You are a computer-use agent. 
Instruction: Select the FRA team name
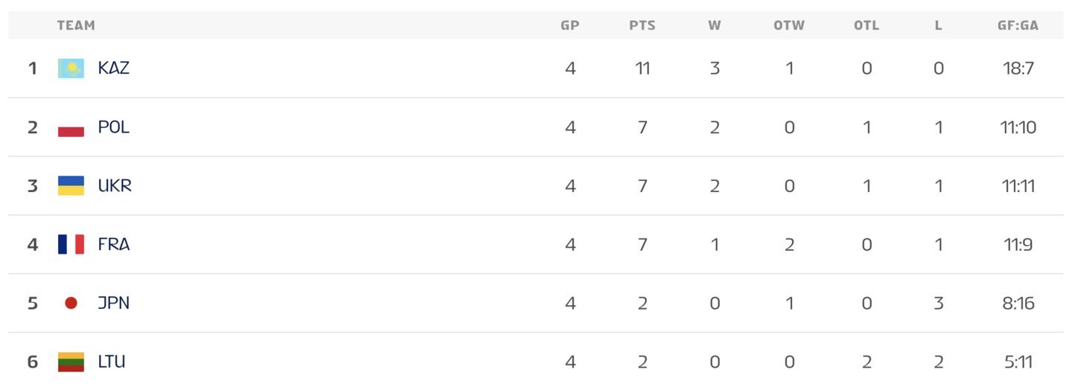114,244
